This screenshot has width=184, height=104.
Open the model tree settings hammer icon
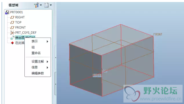pos(36,5)
